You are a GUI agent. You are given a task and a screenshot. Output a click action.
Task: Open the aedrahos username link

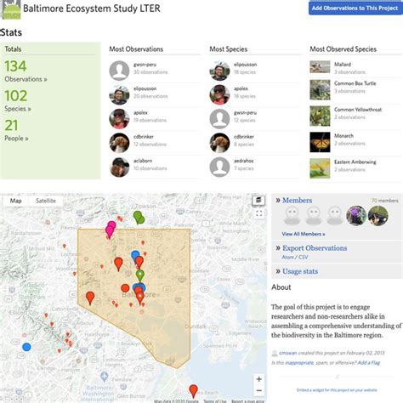point(244,161)
